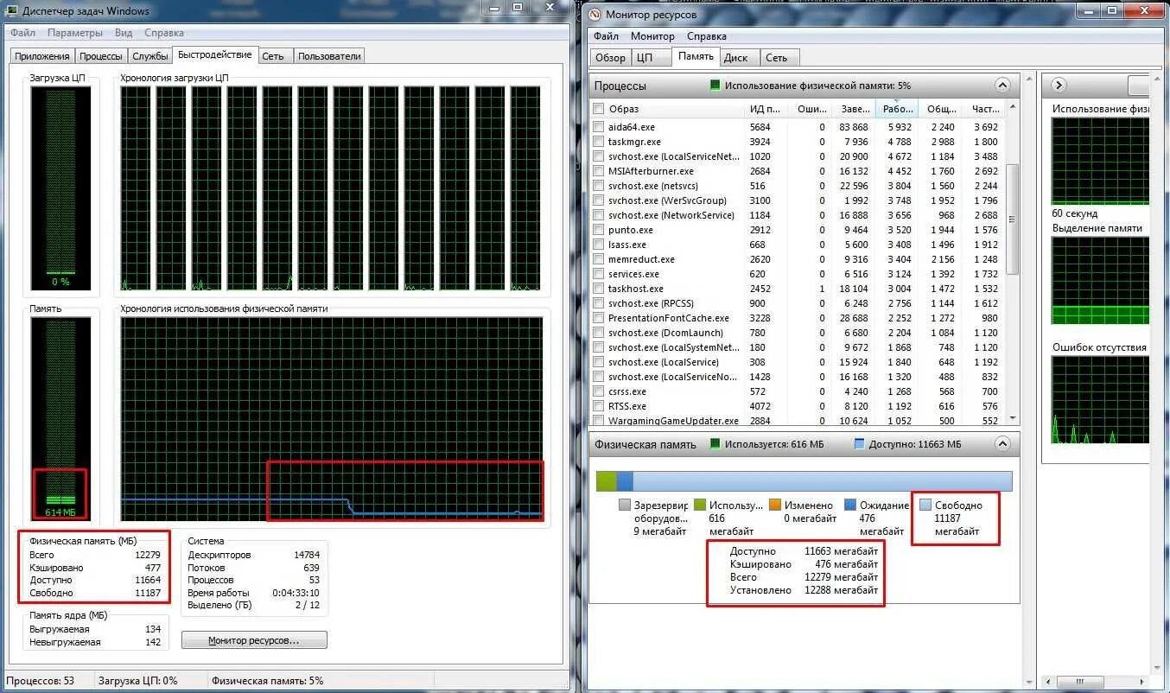Click the 'Изменено' orange legend swatch

pyautogui.click(x=775, y=505)
